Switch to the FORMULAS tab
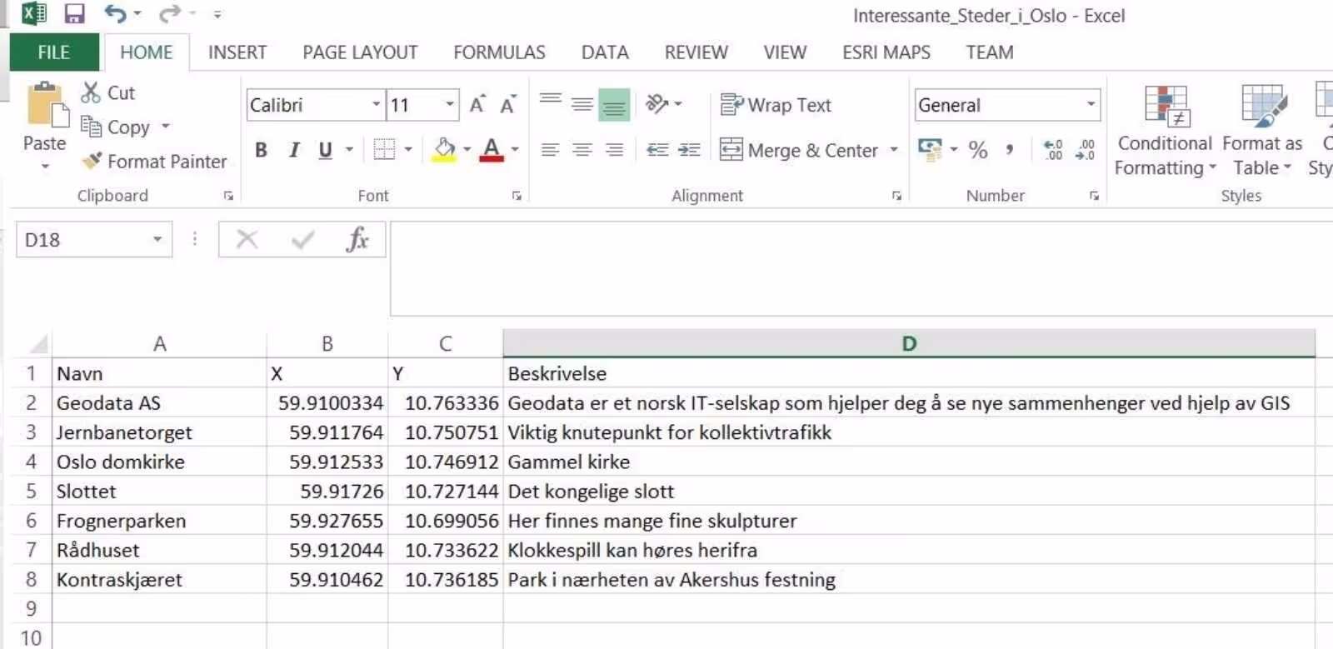 pos(499,52)
